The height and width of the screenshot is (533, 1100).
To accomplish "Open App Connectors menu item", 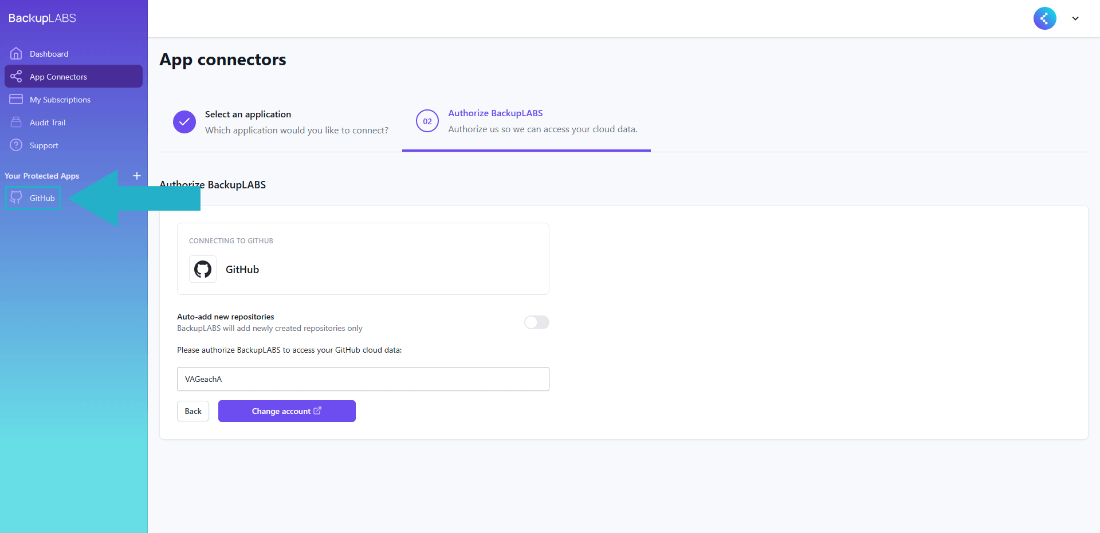I will [x=73, y=76].
